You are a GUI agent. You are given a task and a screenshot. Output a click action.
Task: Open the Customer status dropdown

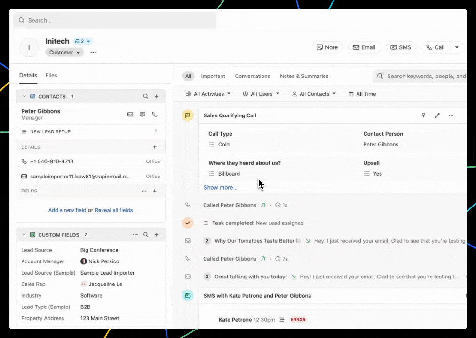[x=64, y=53]
